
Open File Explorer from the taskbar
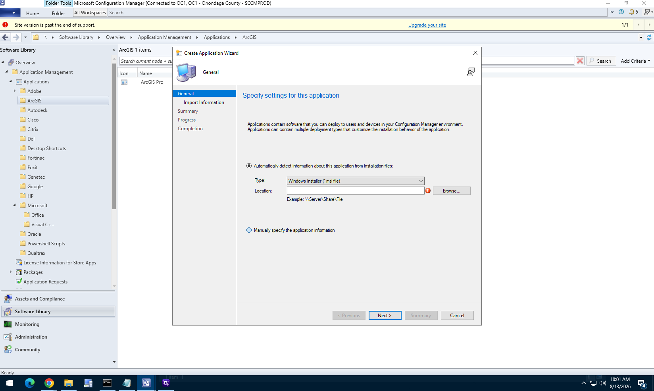click(69, 383)
